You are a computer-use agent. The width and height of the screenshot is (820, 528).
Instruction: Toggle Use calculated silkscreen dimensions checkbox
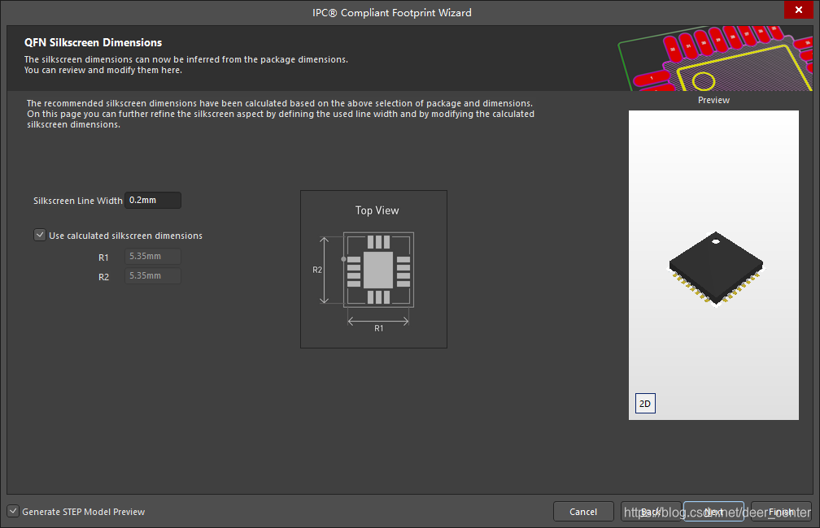tap(40, 236)
